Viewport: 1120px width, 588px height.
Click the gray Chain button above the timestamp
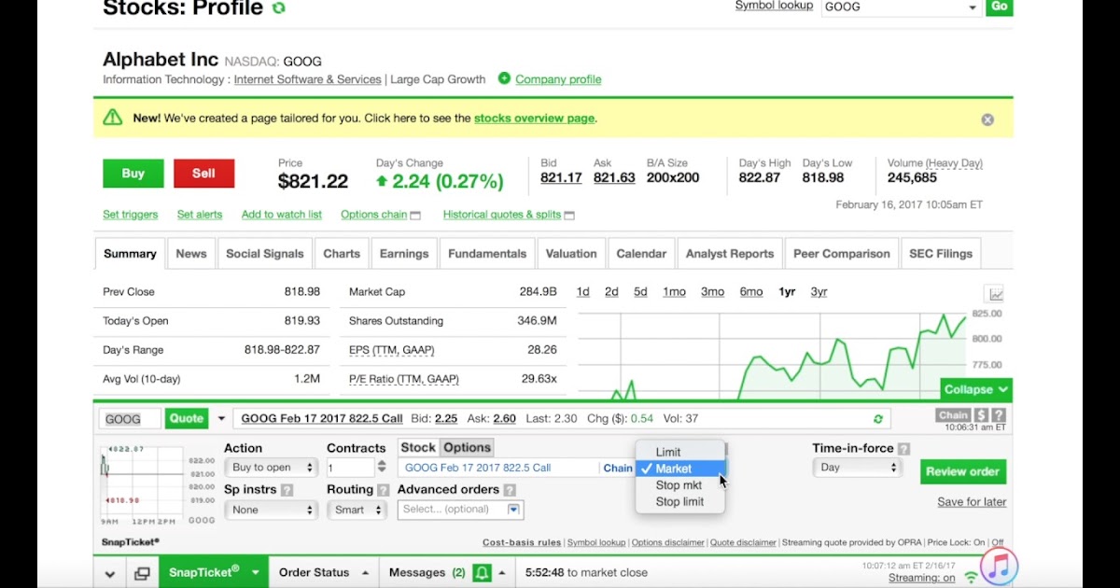[x=953, y=415]
